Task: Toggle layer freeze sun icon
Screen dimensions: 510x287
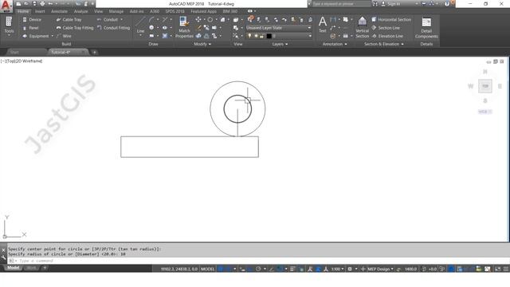Action: 256,36
